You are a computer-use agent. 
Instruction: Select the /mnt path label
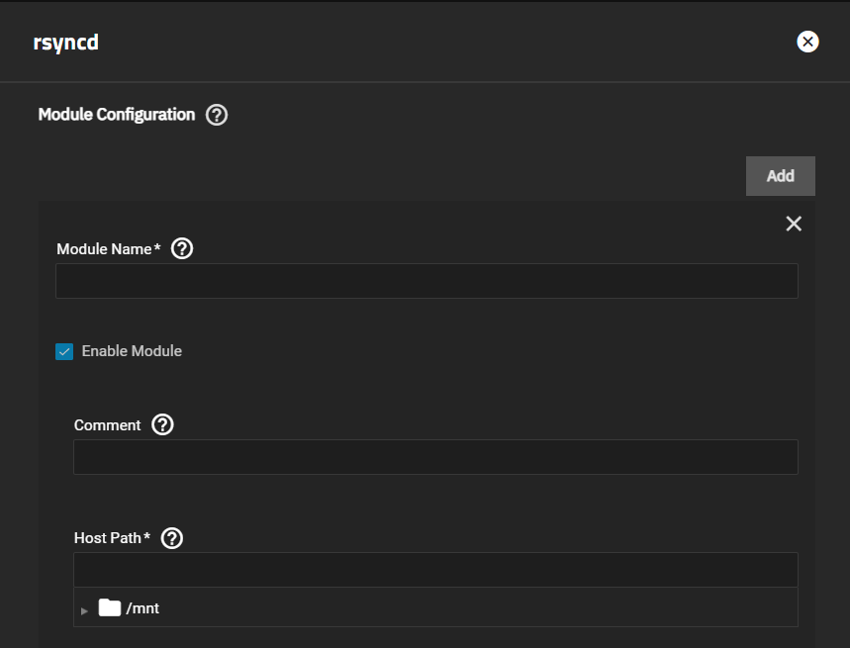pos(142,608)
